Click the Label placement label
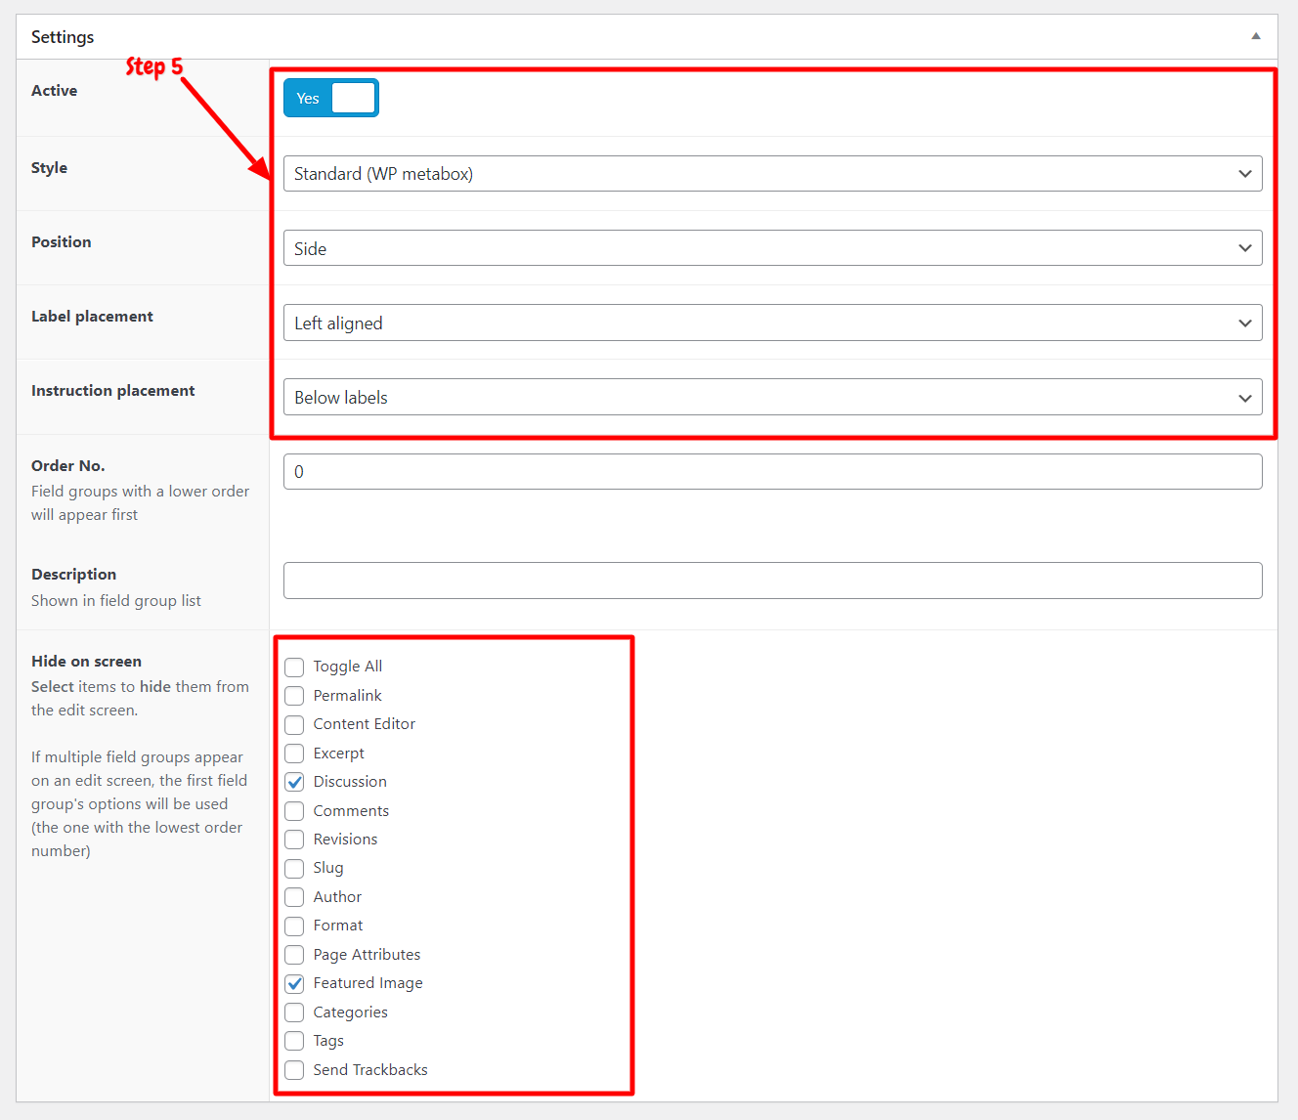The height and width of the screenshot is (1120, 1298). [92, 317]
